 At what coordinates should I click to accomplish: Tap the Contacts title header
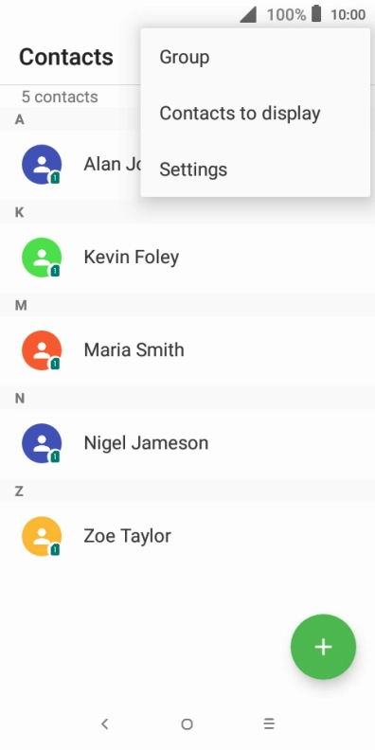coord(66,57)
